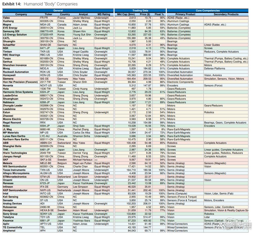257x235 pixels.
Task: Select the 'Keyence' company cell
Action: tap(8, 221)
